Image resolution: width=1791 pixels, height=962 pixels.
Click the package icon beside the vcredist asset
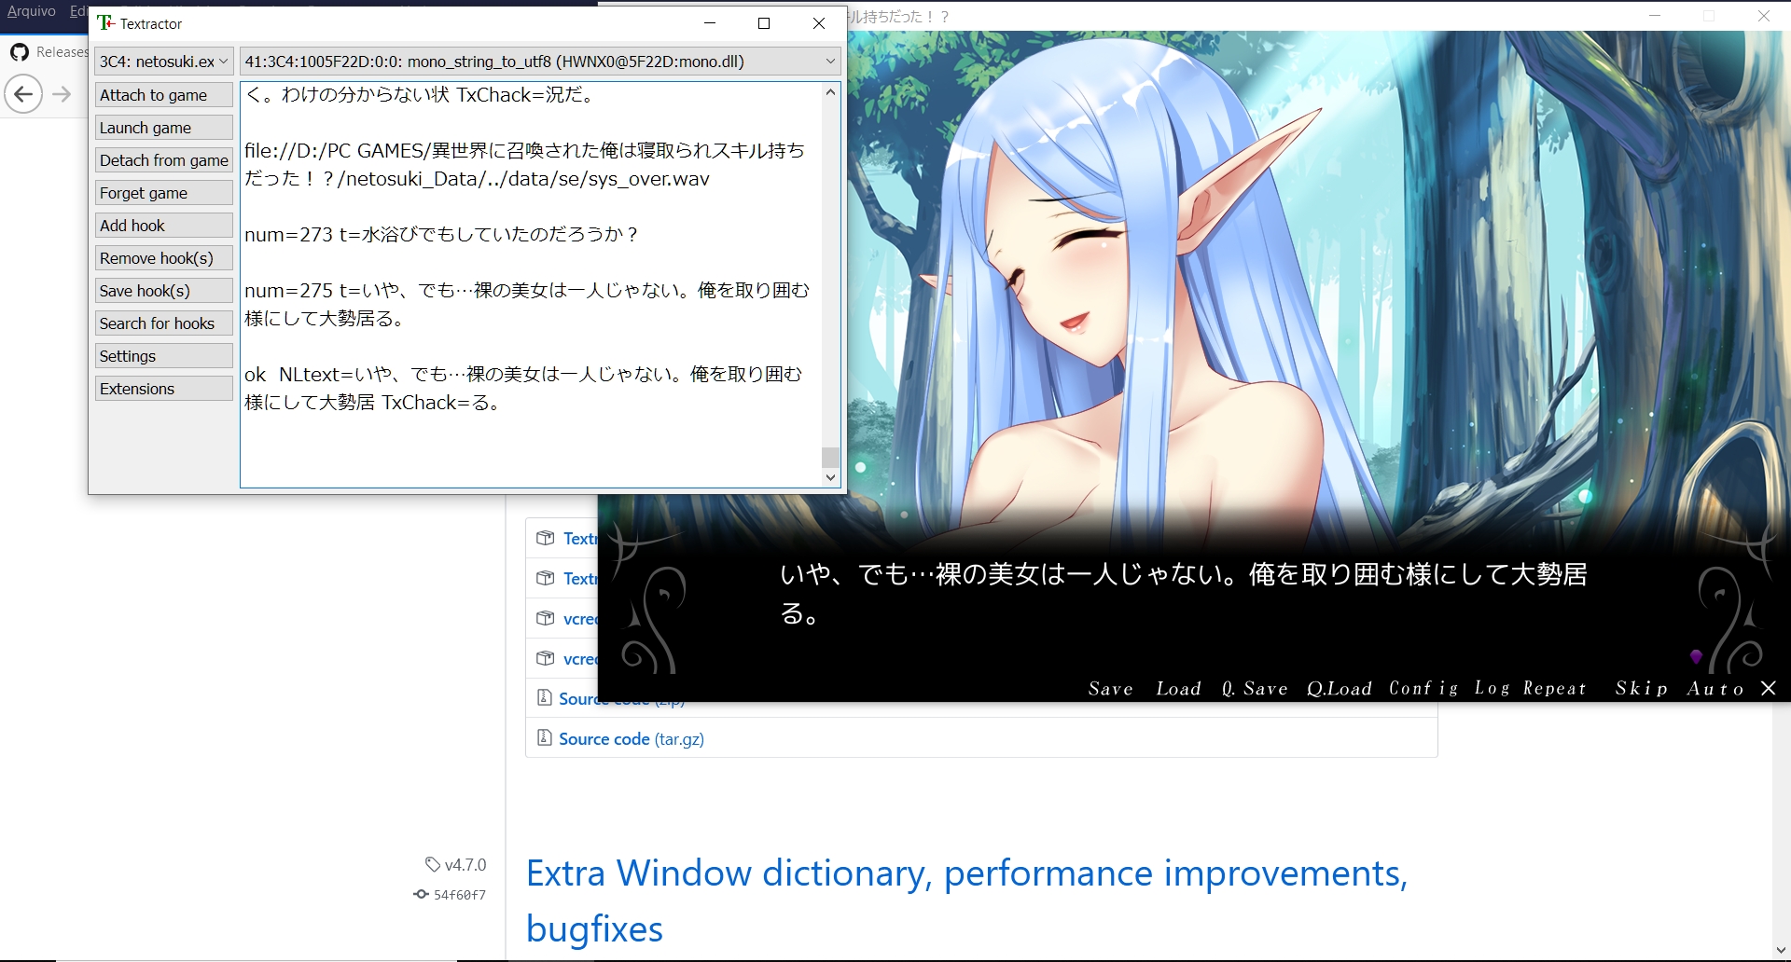pos(546,618)
